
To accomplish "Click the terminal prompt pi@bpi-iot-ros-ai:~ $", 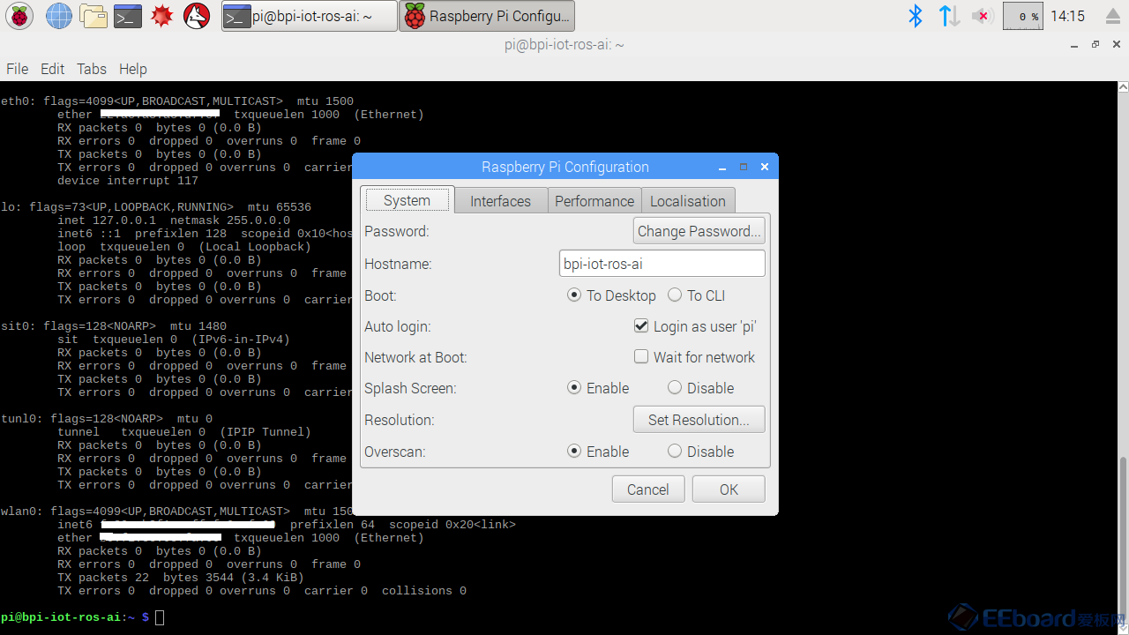I will pos(75,617).
